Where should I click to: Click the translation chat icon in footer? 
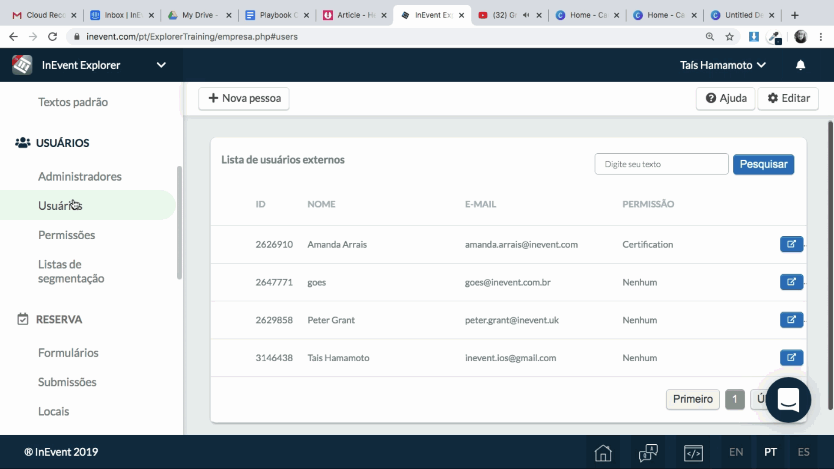coord(648,452)
